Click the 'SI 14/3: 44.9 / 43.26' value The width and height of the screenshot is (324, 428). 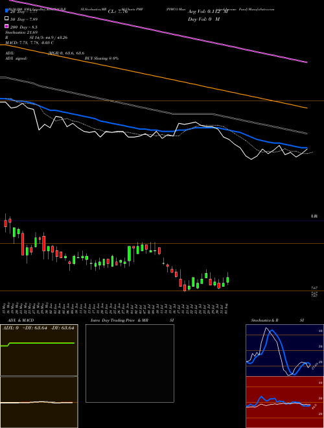point(49,38)
